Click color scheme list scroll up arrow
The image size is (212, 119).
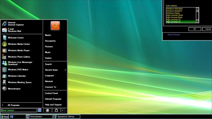click(197, 9)
